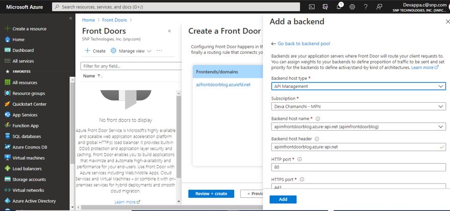This screenshot has width=450, height=211.
Task: Click the help question mark icon
Action: point(365,7)
